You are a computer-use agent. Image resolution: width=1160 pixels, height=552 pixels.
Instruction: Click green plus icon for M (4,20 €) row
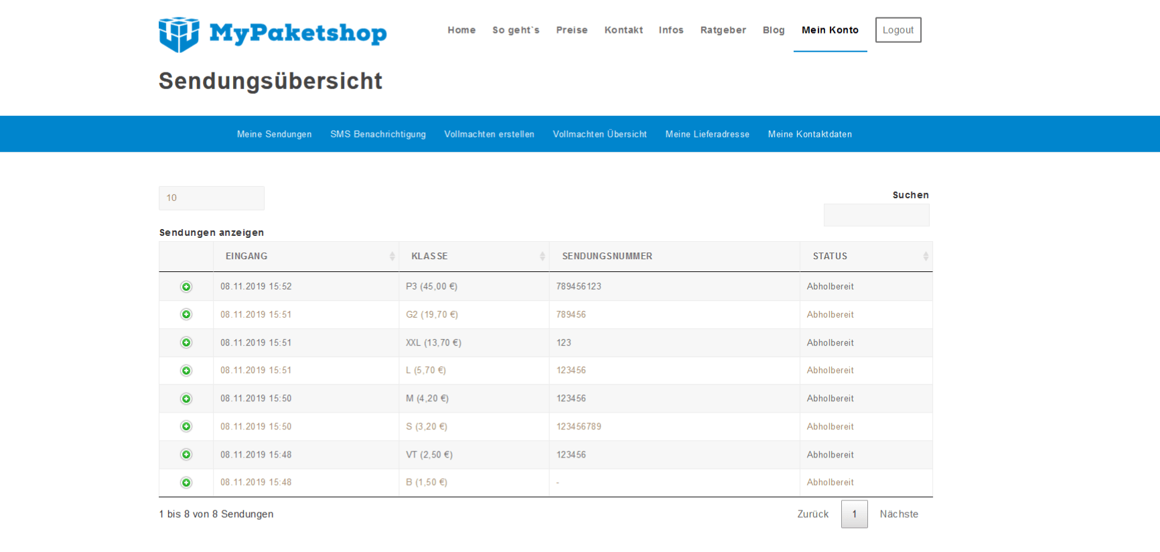tap(186, 399)
